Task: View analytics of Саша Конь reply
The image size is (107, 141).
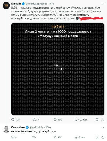Action: (76, 137)
